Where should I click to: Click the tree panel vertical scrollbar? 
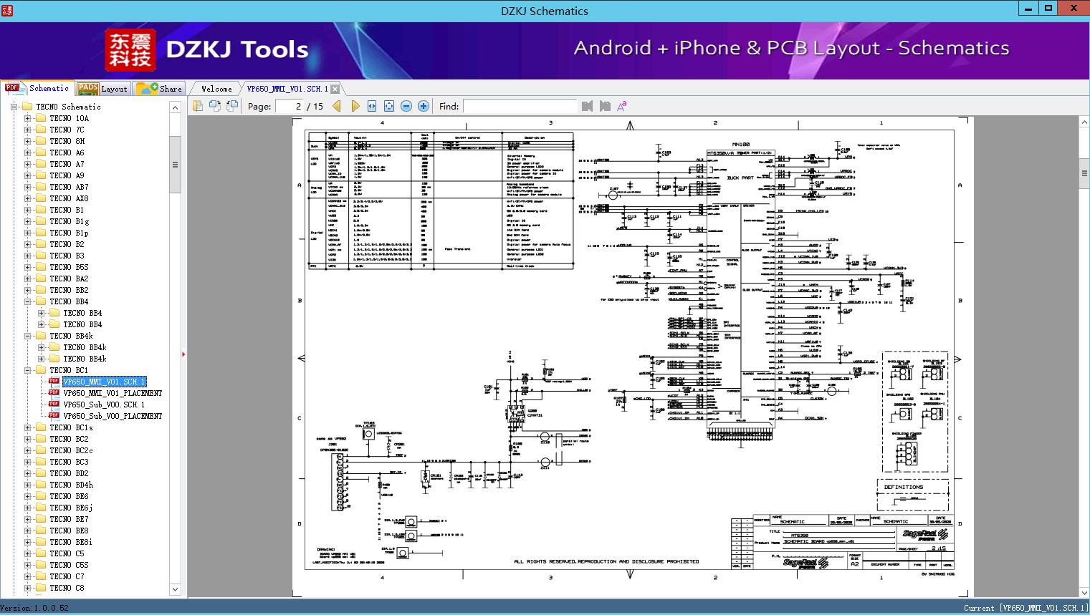175,348
